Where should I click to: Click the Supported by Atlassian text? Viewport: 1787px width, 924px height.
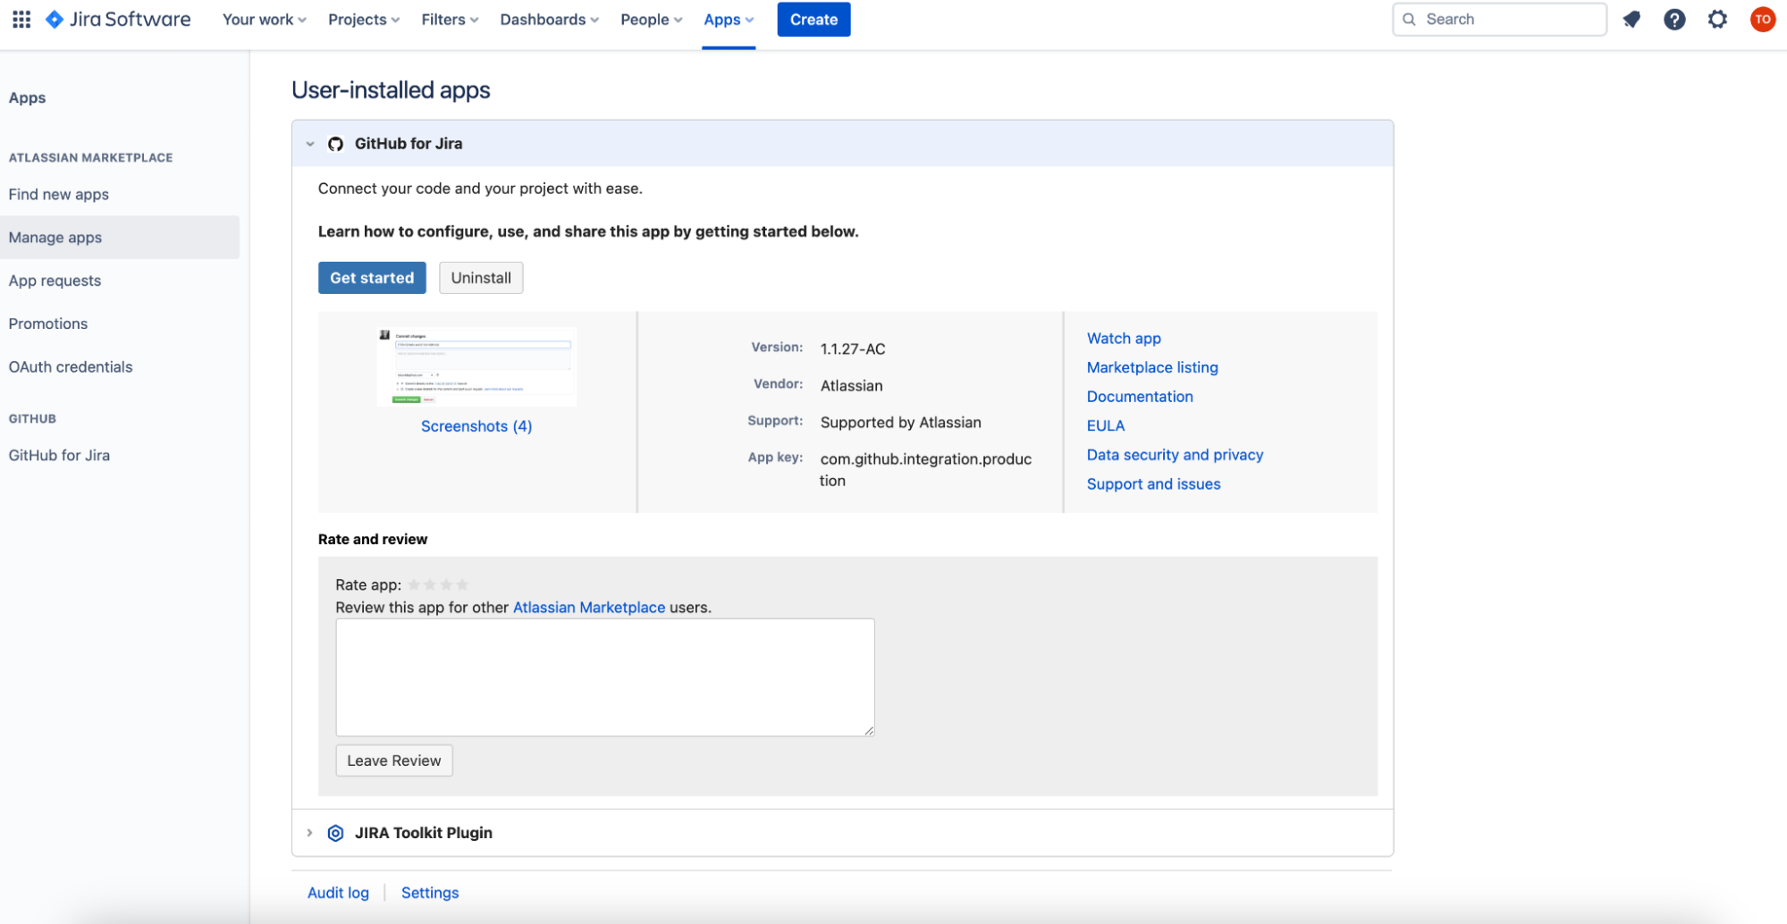tap(901, 423)
